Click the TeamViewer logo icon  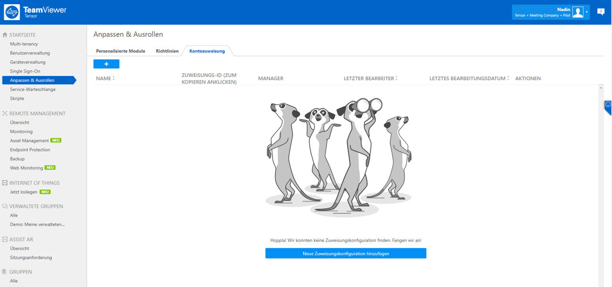(12, 12)
